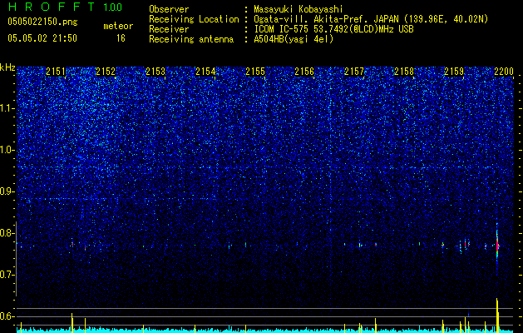Screen dimensions: 523x333
Task: Click the Observer label
Action: pos(169,9)
